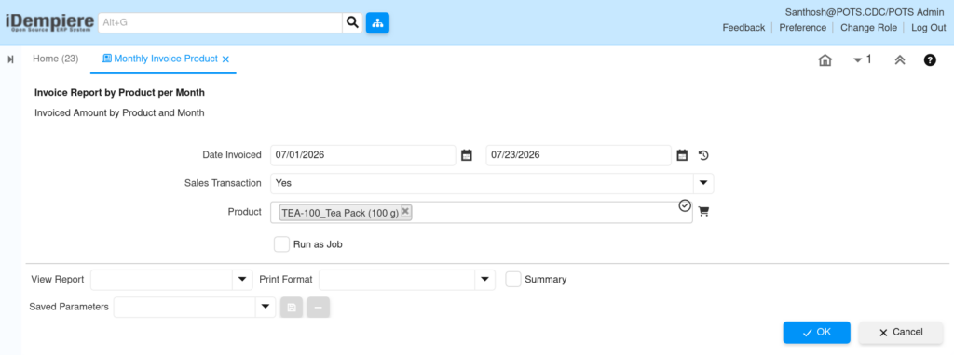Click the Cancel button
954x355 pixels.
[x=901, y=332]
